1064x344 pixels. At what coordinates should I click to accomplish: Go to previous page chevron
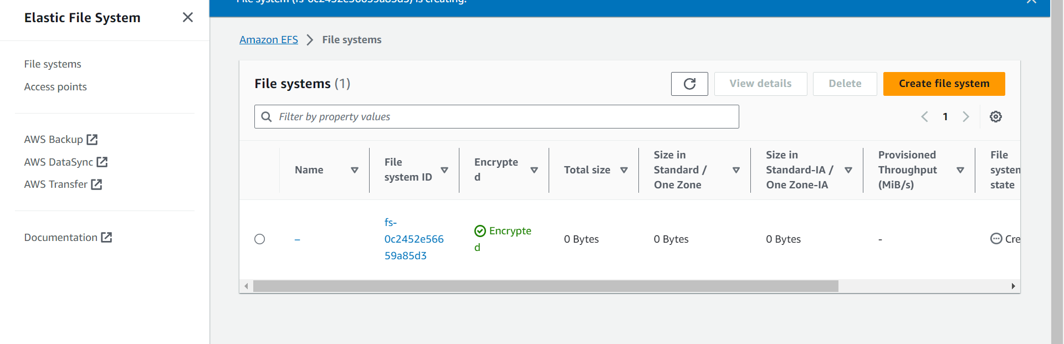(924, 117)
